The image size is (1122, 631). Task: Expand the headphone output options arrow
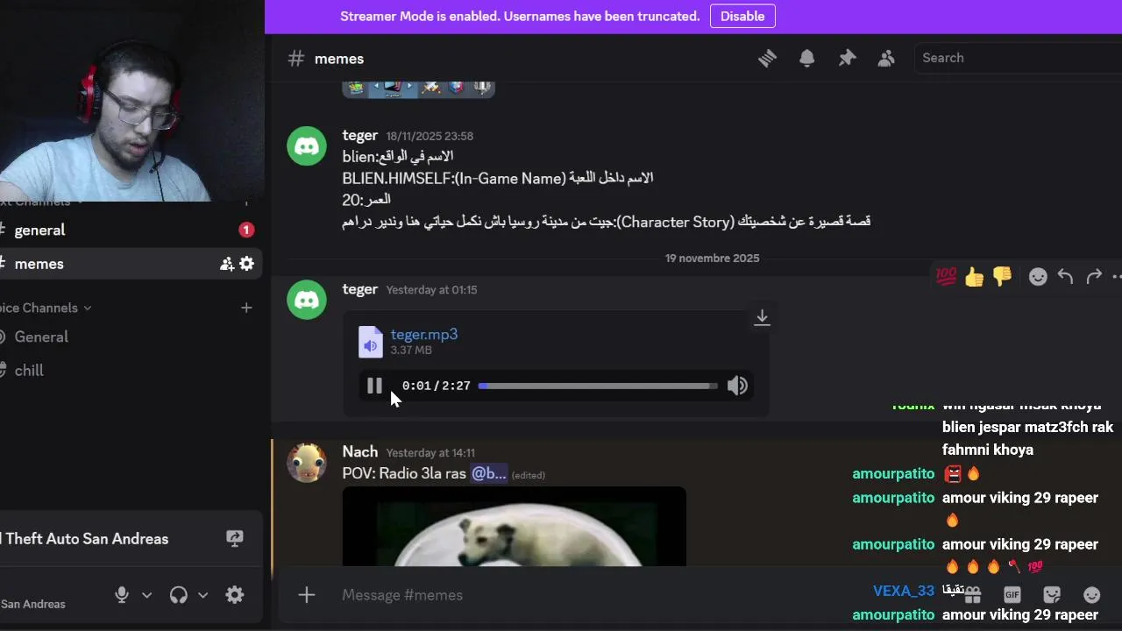(202, 595)
